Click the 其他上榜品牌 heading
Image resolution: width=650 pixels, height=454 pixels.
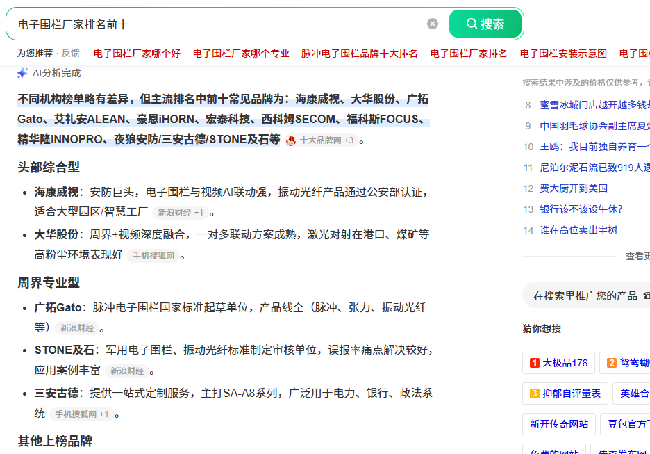coord(55,441)
